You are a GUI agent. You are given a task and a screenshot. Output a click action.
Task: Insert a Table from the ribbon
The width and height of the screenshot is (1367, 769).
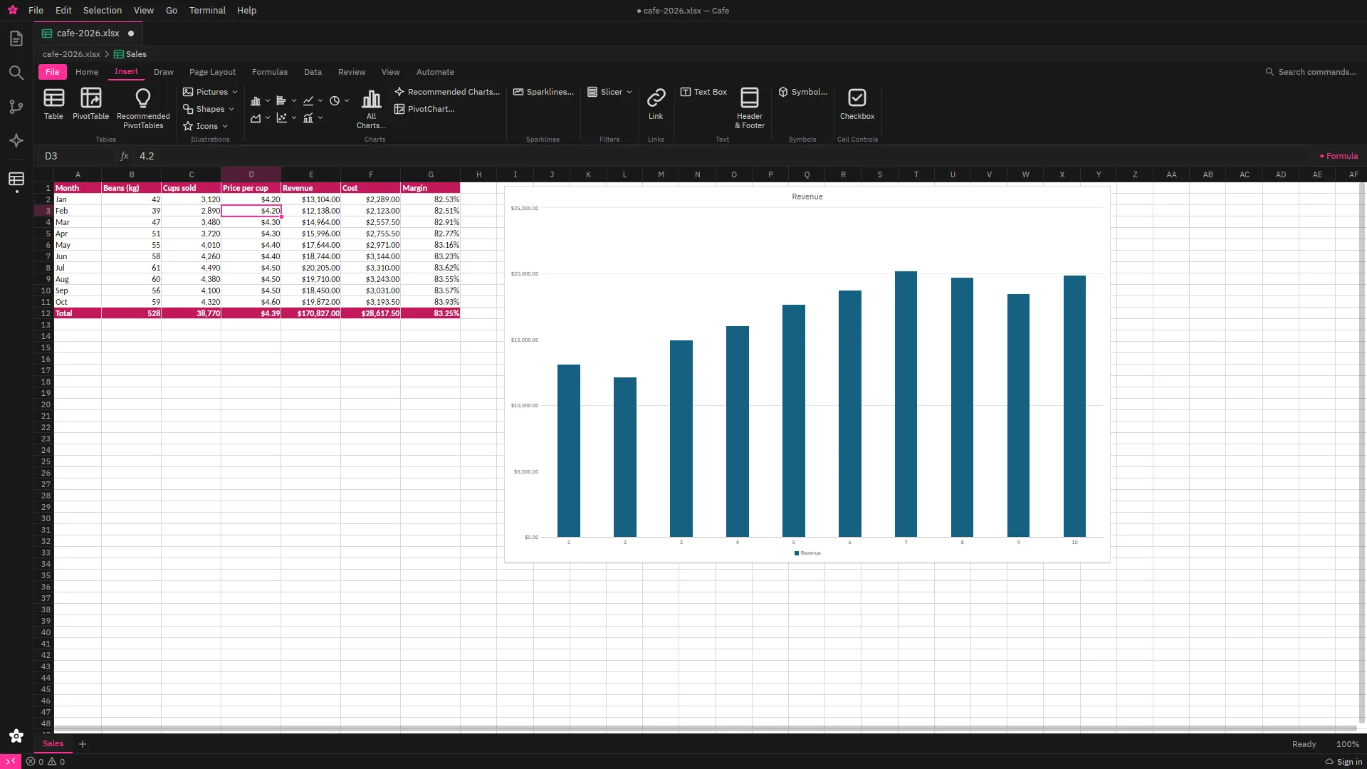(53, 104)
